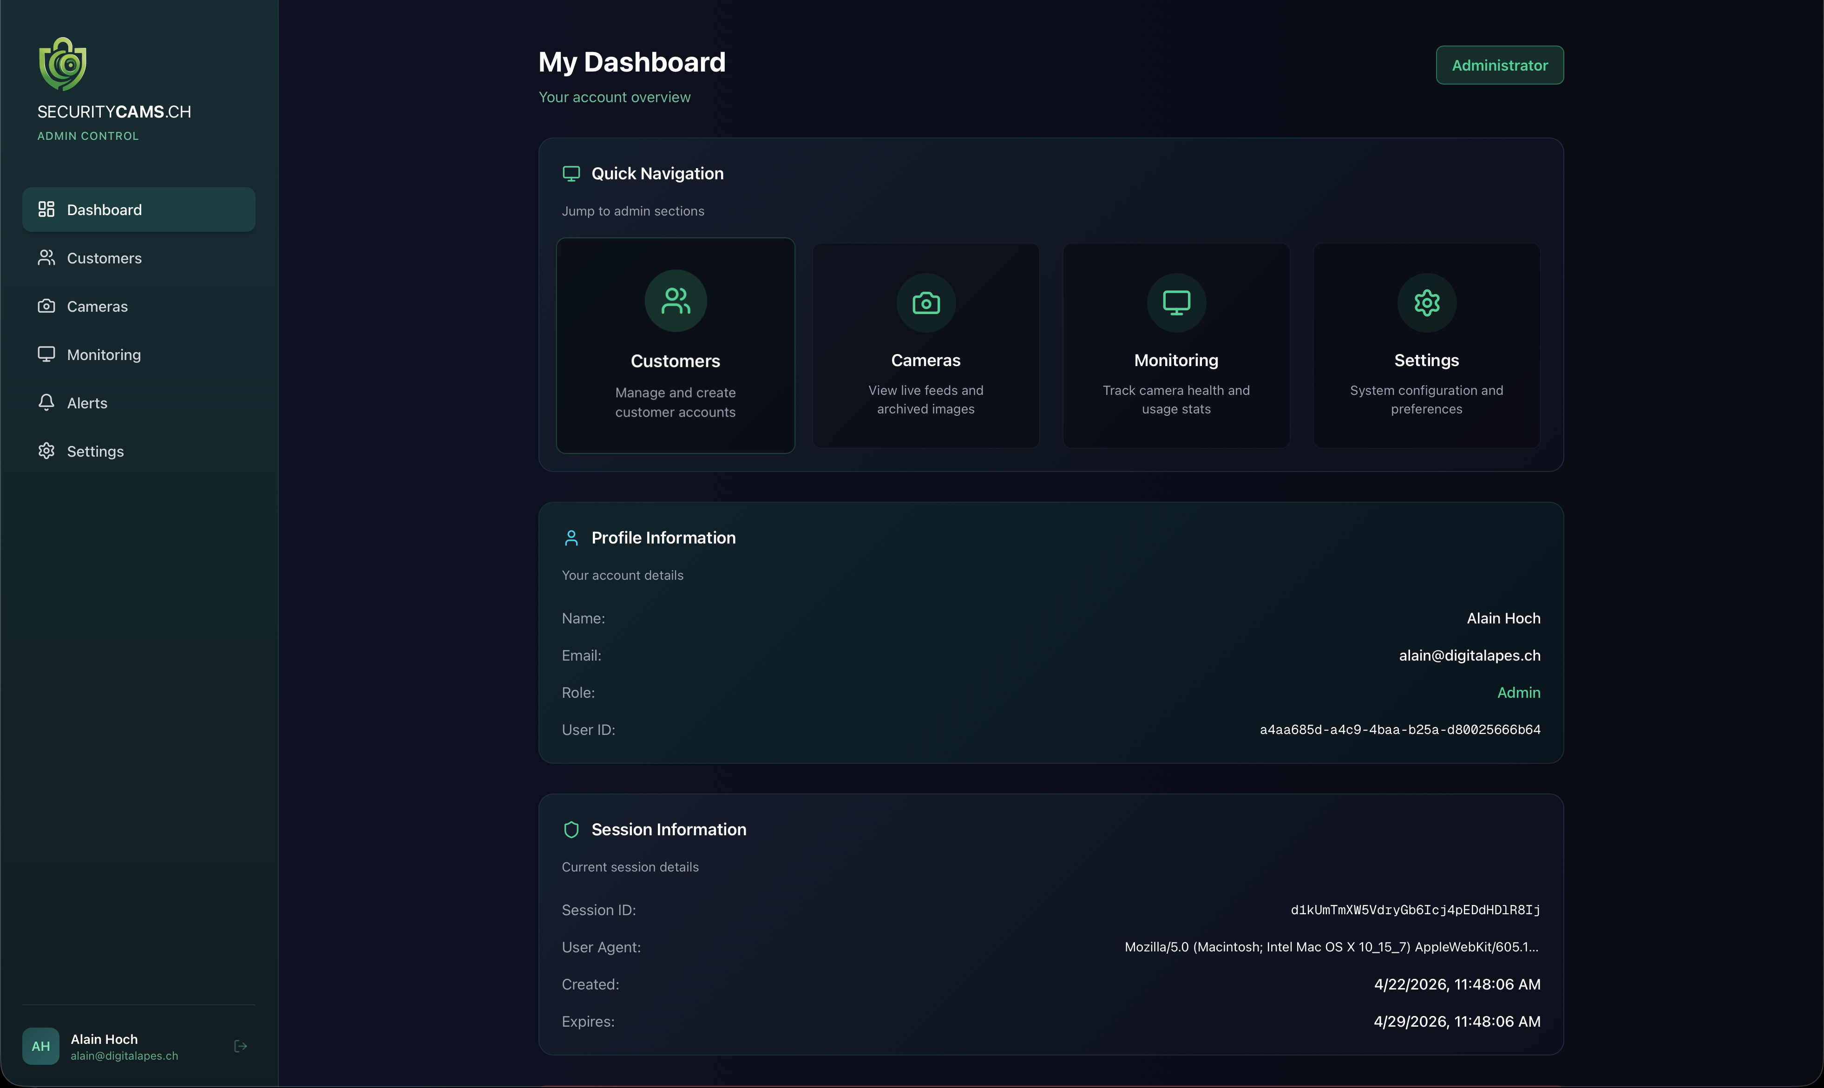1824x1088 pixels.
Task: Click the AH avatar circle
Action: (x=41, y=1046)
